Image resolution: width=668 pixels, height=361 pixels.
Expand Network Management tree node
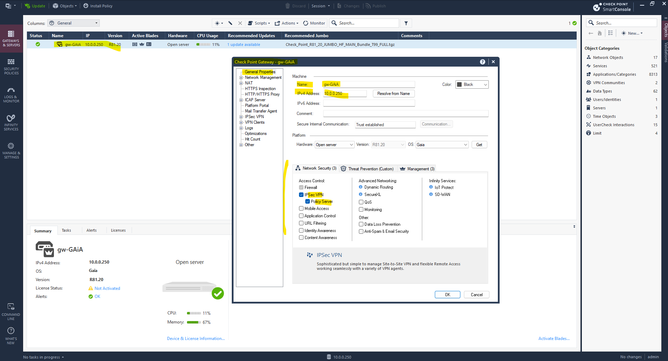click(x=241, y=77)
